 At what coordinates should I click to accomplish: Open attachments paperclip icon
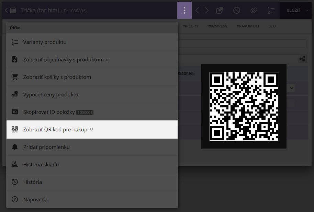[254, 10]
